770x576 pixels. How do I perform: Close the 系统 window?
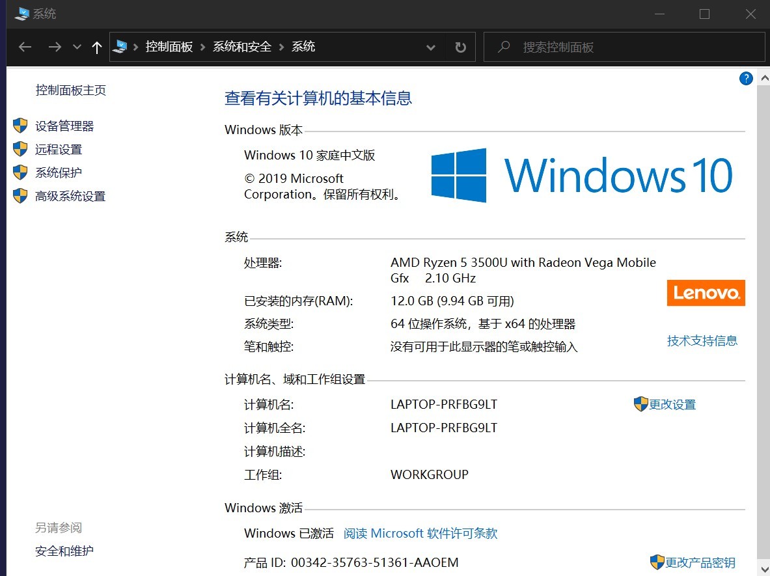coord(750,14)
